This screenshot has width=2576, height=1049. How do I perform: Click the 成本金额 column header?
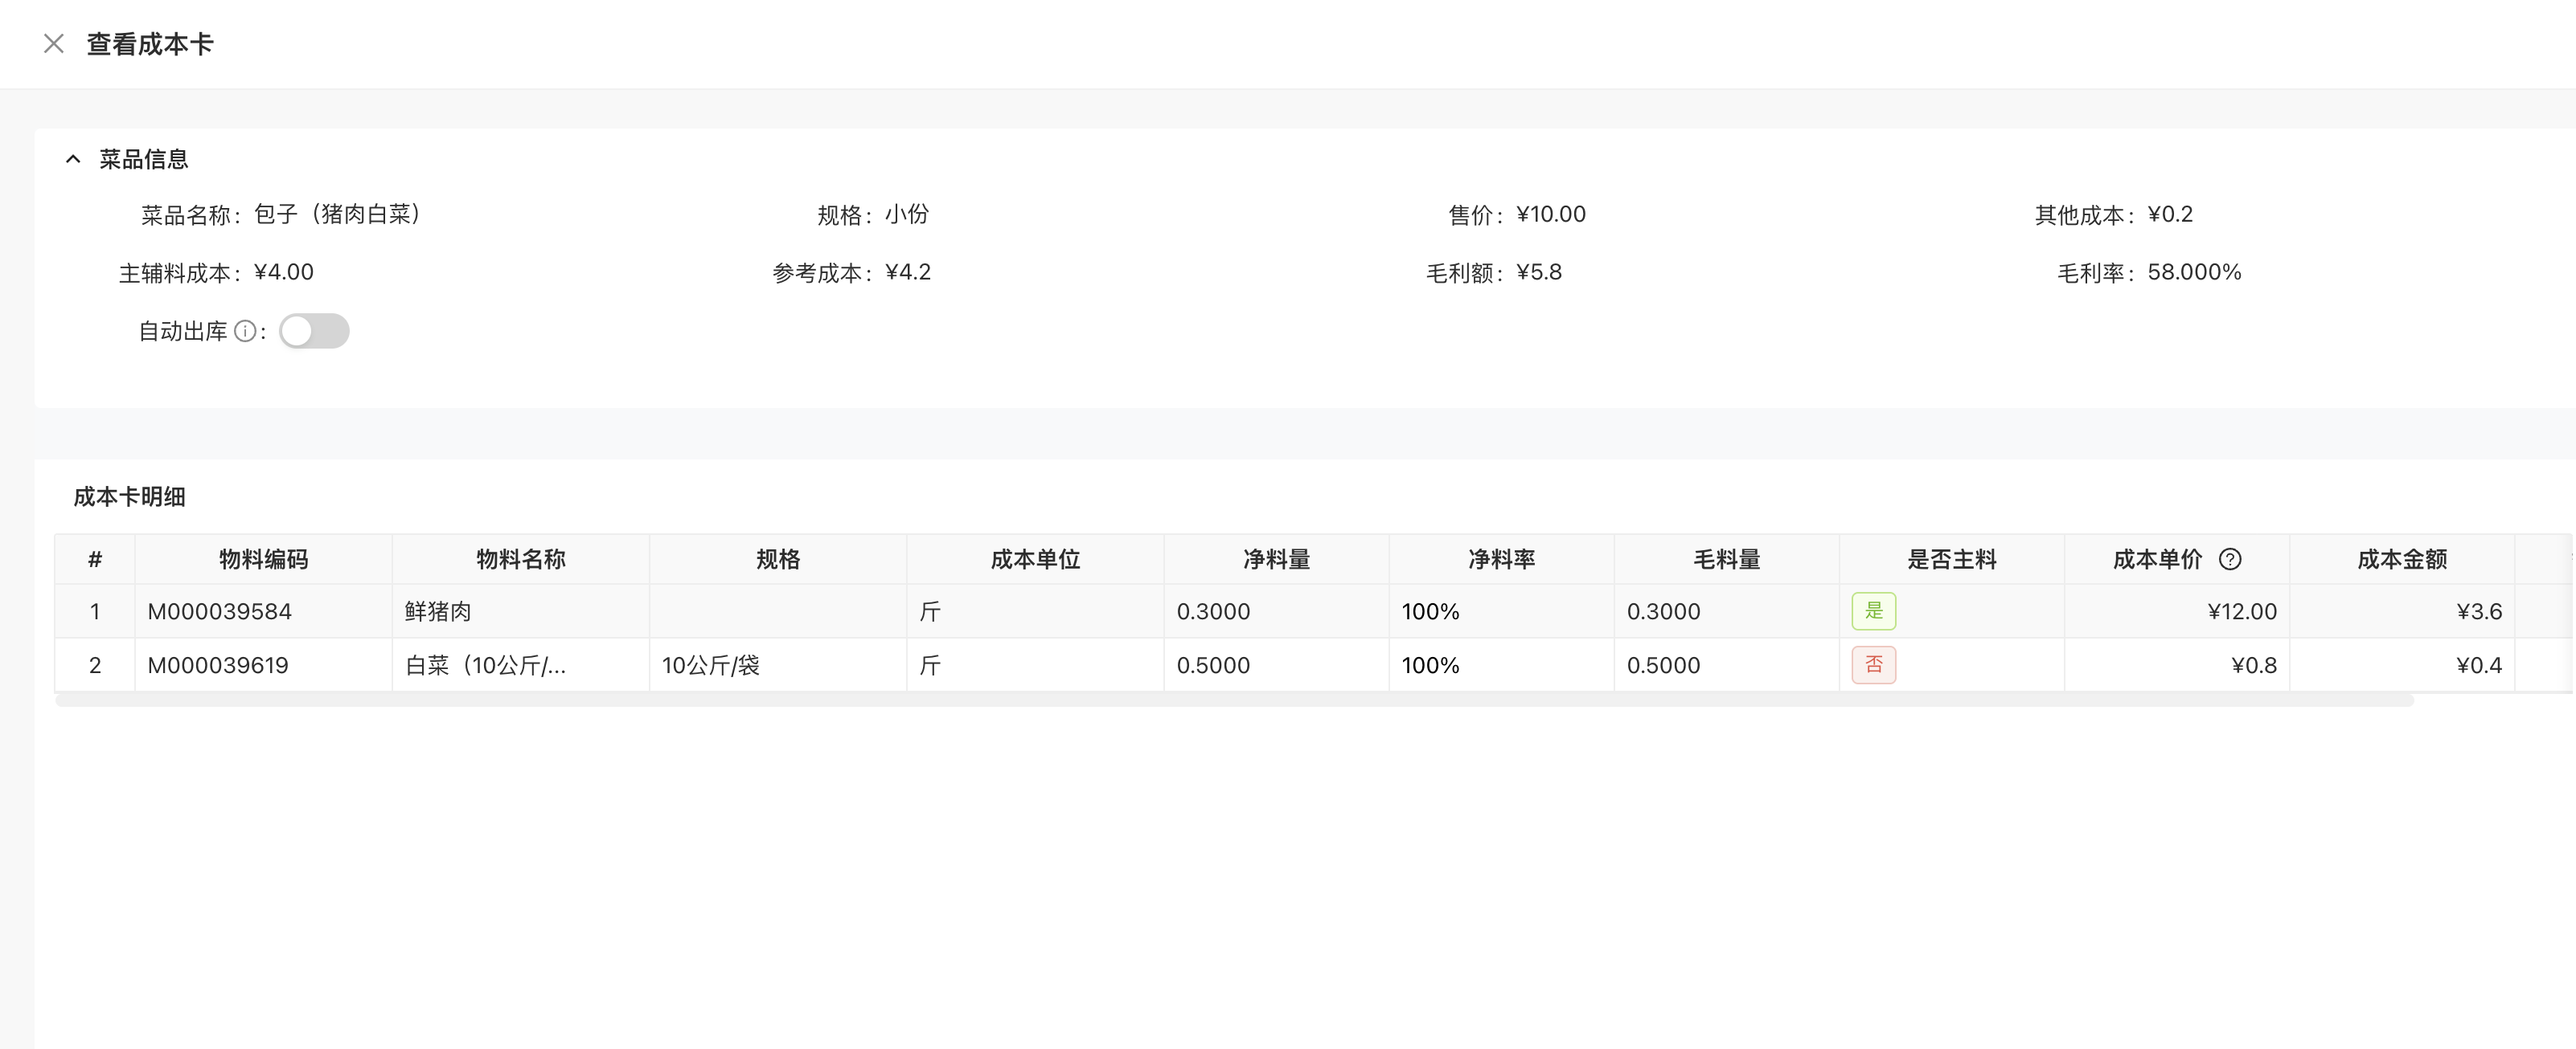[2401, 560]
